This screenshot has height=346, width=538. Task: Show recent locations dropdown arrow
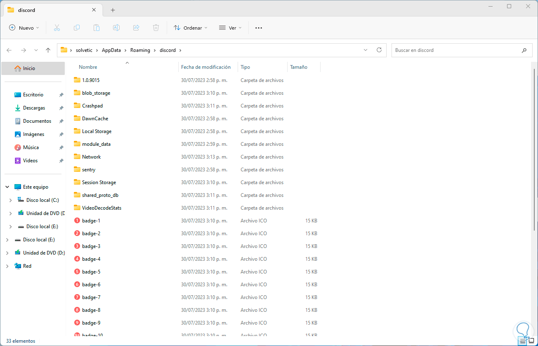pyautogui.click(x=36, y=50)
